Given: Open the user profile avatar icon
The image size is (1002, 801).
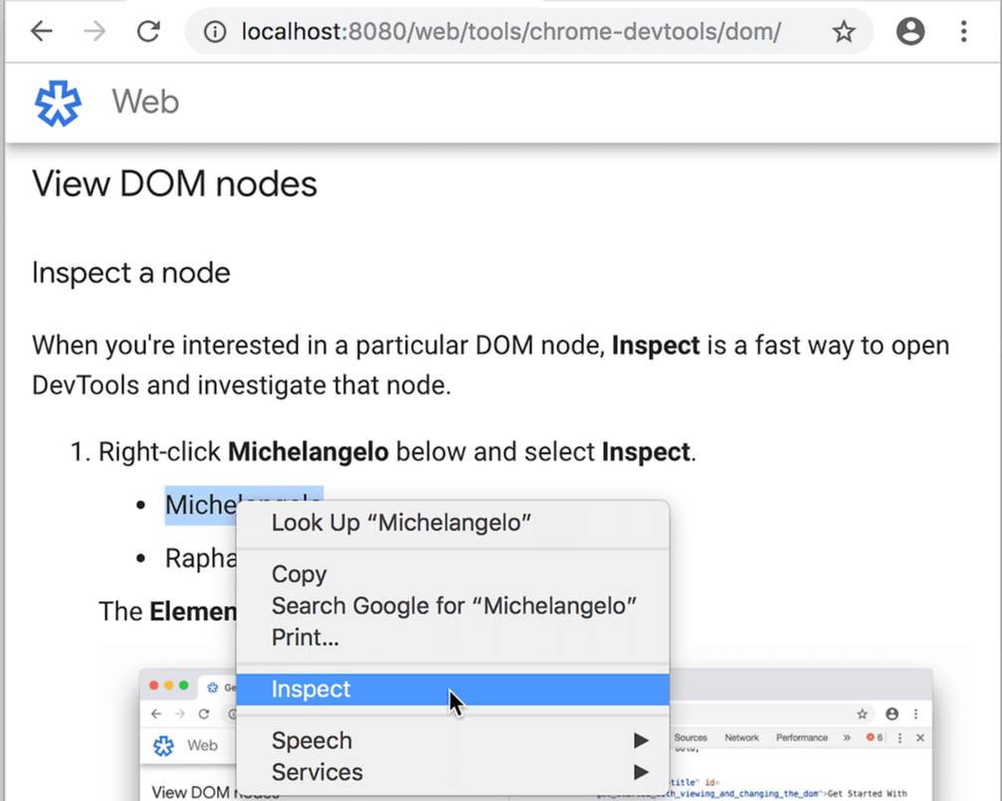Looking at the screenshot, I should (910, 31).
